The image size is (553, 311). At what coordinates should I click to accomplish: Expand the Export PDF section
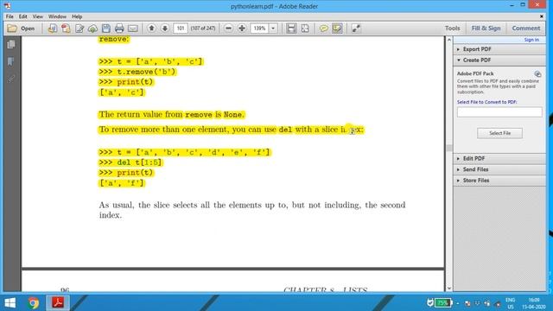coord(499,49)
